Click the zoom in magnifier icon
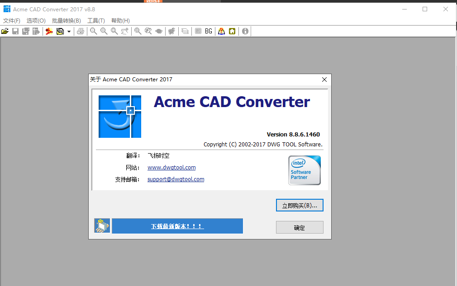457x286 pixels. click(x=104, y=31)
